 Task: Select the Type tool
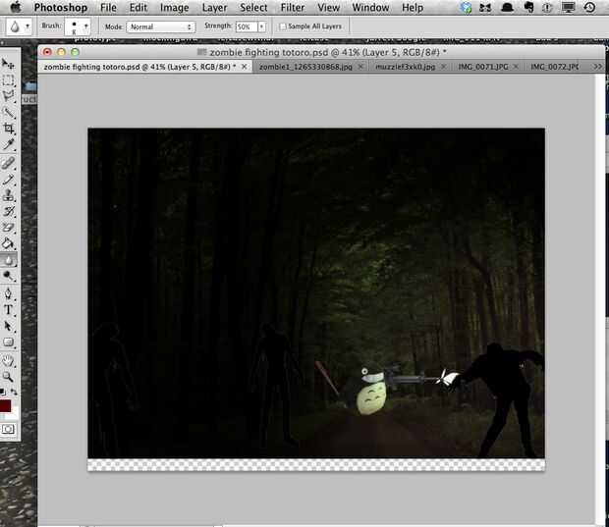coord(8,310)
